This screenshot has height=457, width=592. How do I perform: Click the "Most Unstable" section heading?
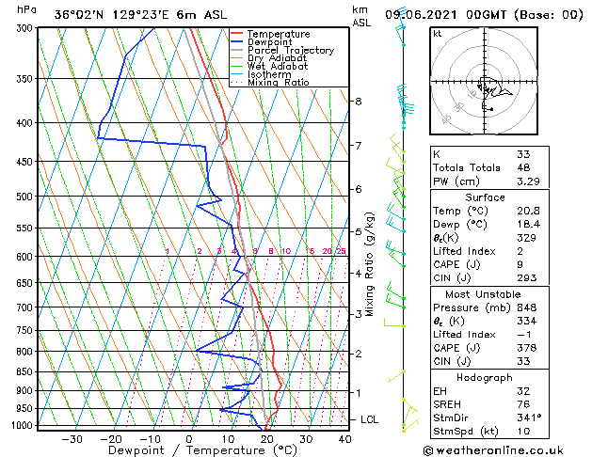(483, 294)
